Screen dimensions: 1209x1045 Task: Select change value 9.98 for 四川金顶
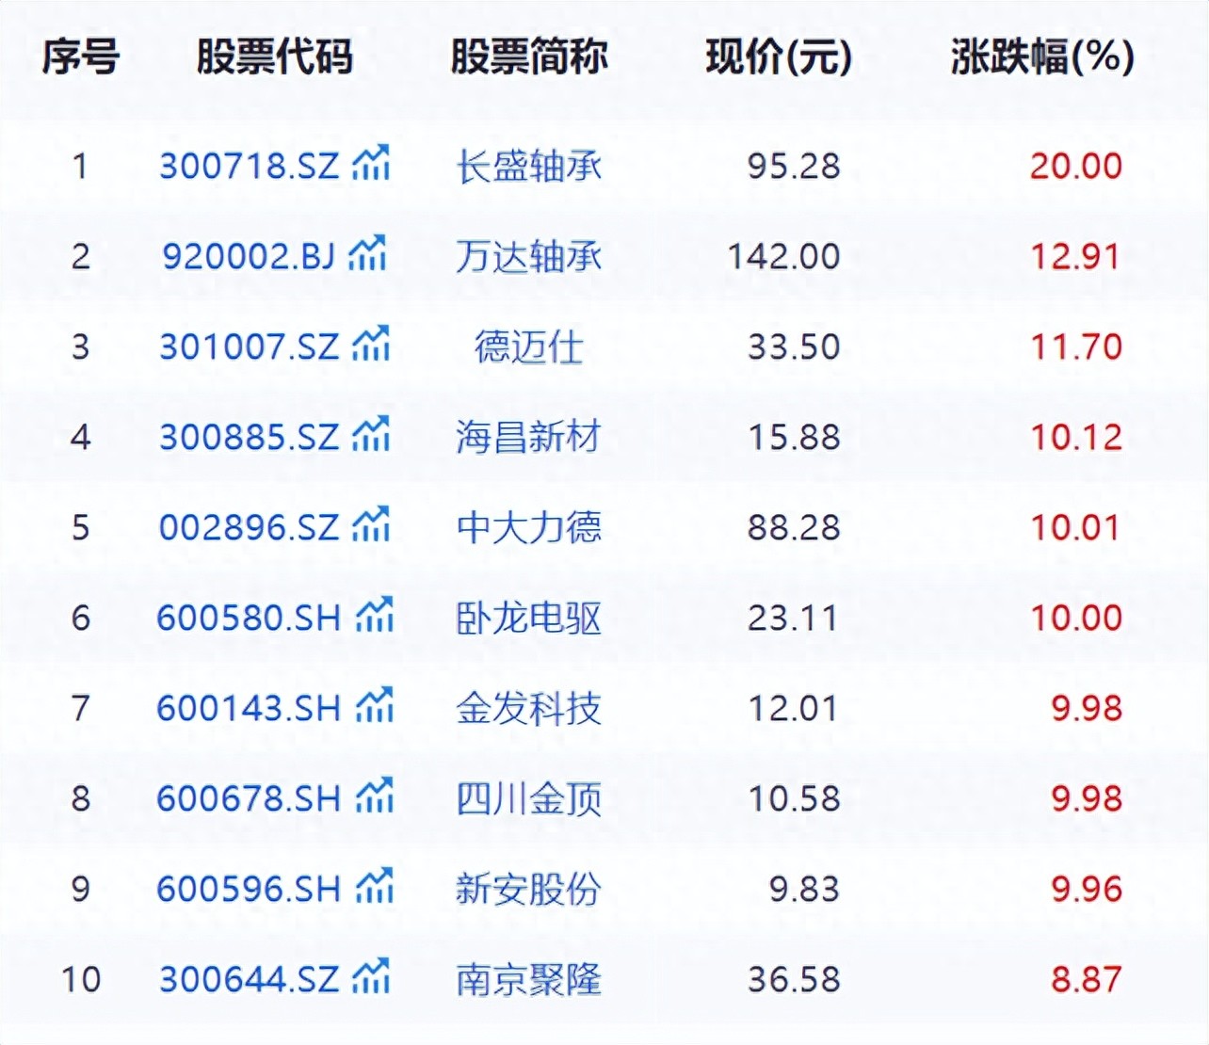[1087, 799]
